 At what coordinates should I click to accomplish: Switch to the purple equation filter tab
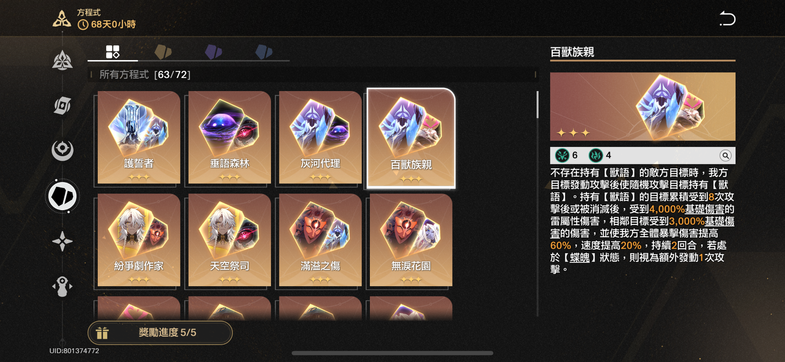click(213, 52)
